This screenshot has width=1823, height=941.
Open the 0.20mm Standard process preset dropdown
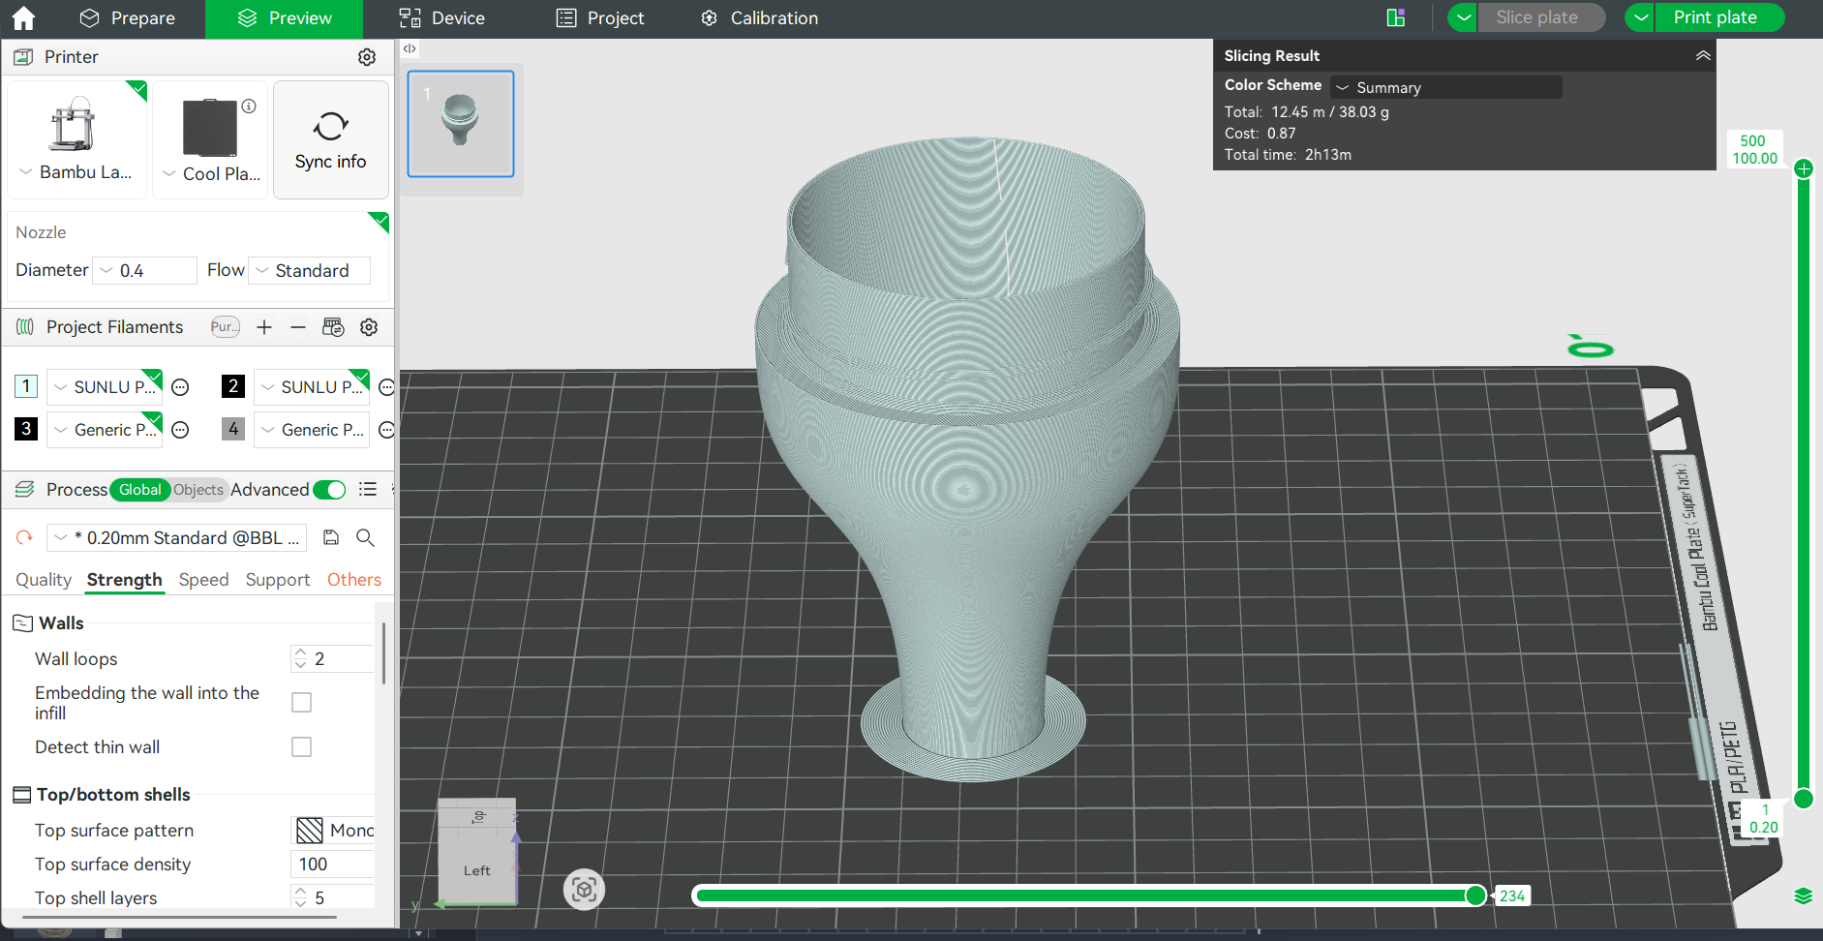pos(176,537)
